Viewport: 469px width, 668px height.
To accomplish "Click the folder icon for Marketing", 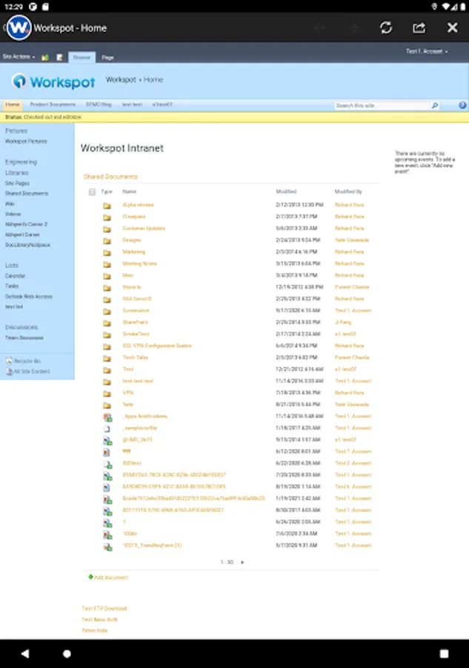I will 107,252.
